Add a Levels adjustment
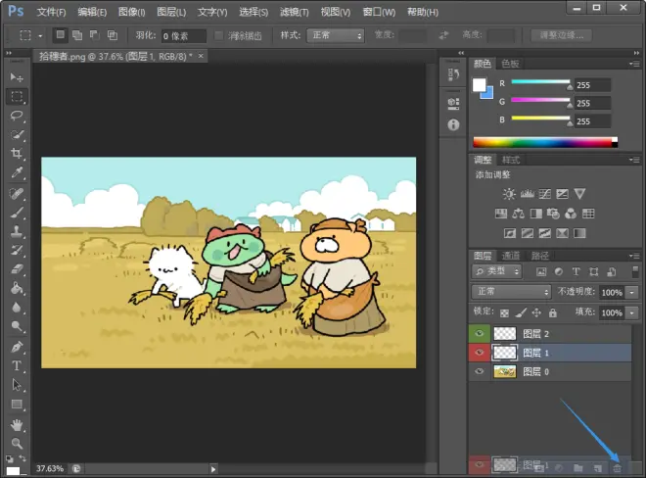Viewport: 646px width, 478px height. pyautogui.click(x=527, y=194)
